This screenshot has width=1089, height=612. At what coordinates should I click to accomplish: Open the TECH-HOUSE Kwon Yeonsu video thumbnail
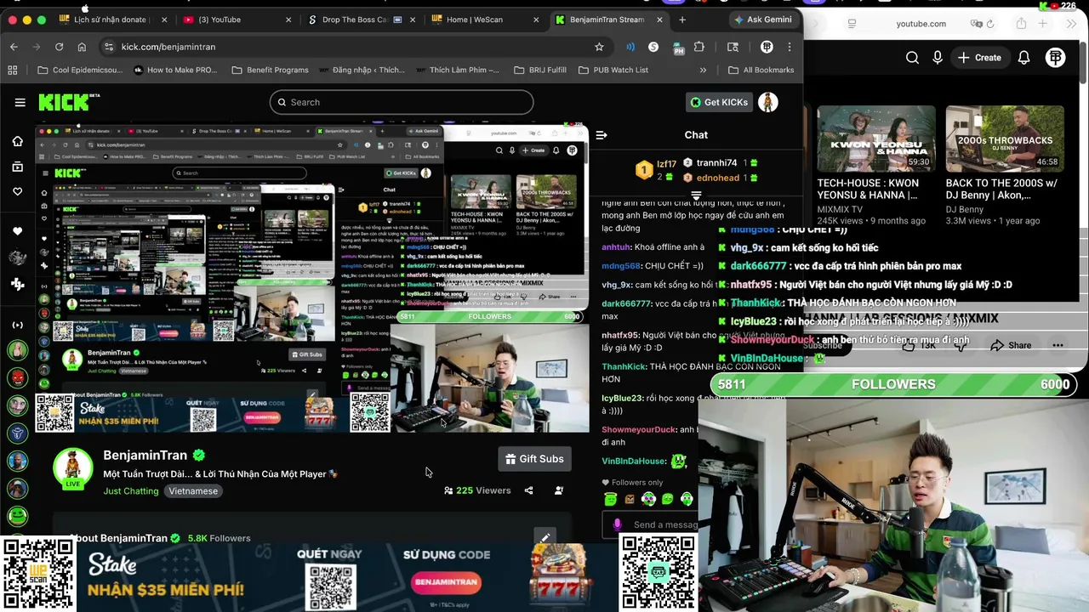[x=875, y=139]
